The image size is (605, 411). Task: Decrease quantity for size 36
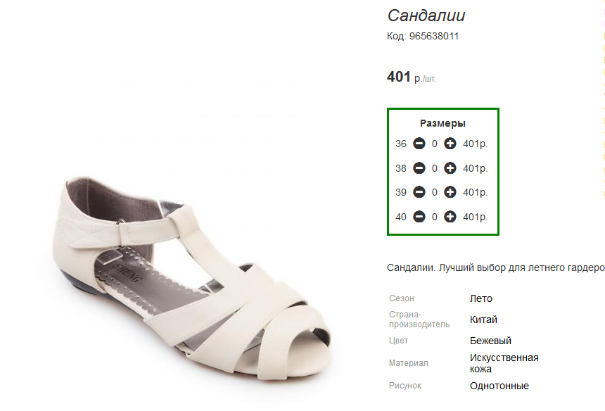click(419, 144)
